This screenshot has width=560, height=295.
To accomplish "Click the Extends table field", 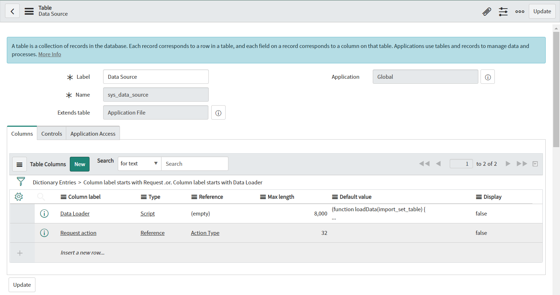I will point(156,112).
